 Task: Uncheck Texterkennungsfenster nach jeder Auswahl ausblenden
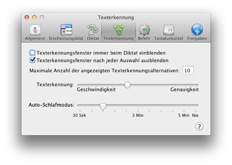click(32, 60)
